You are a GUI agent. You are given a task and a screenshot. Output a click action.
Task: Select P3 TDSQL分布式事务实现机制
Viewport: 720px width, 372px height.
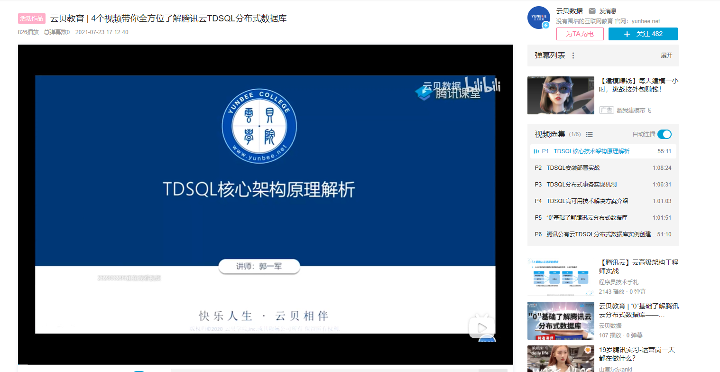point(603,185)
